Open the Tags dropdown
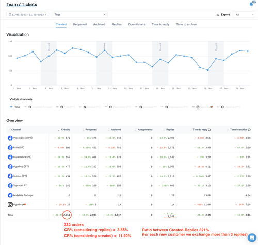Viewport: 258px width, 245px height. (79, 15)
